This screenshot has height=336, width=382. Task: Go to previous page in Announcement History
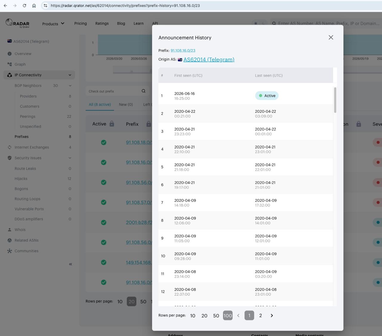tap(238, 315)
